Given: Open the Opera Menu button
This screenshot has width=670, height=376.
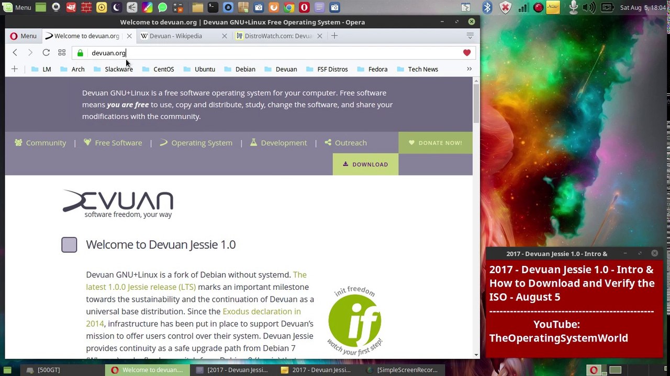Looking at the screenshot, I should tap(23, 36).
